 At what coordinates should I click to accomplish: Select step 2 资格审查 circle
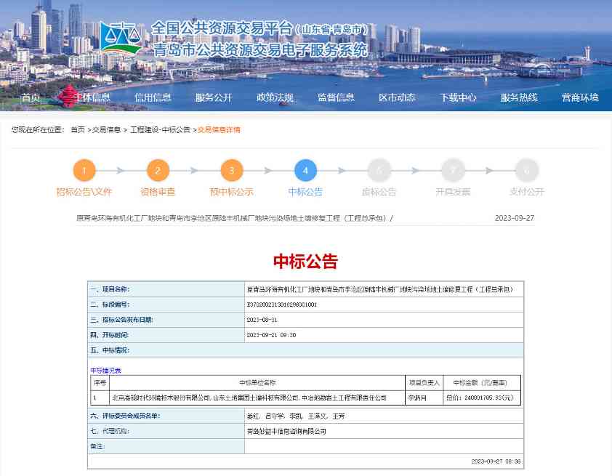[x=158, y=171]
